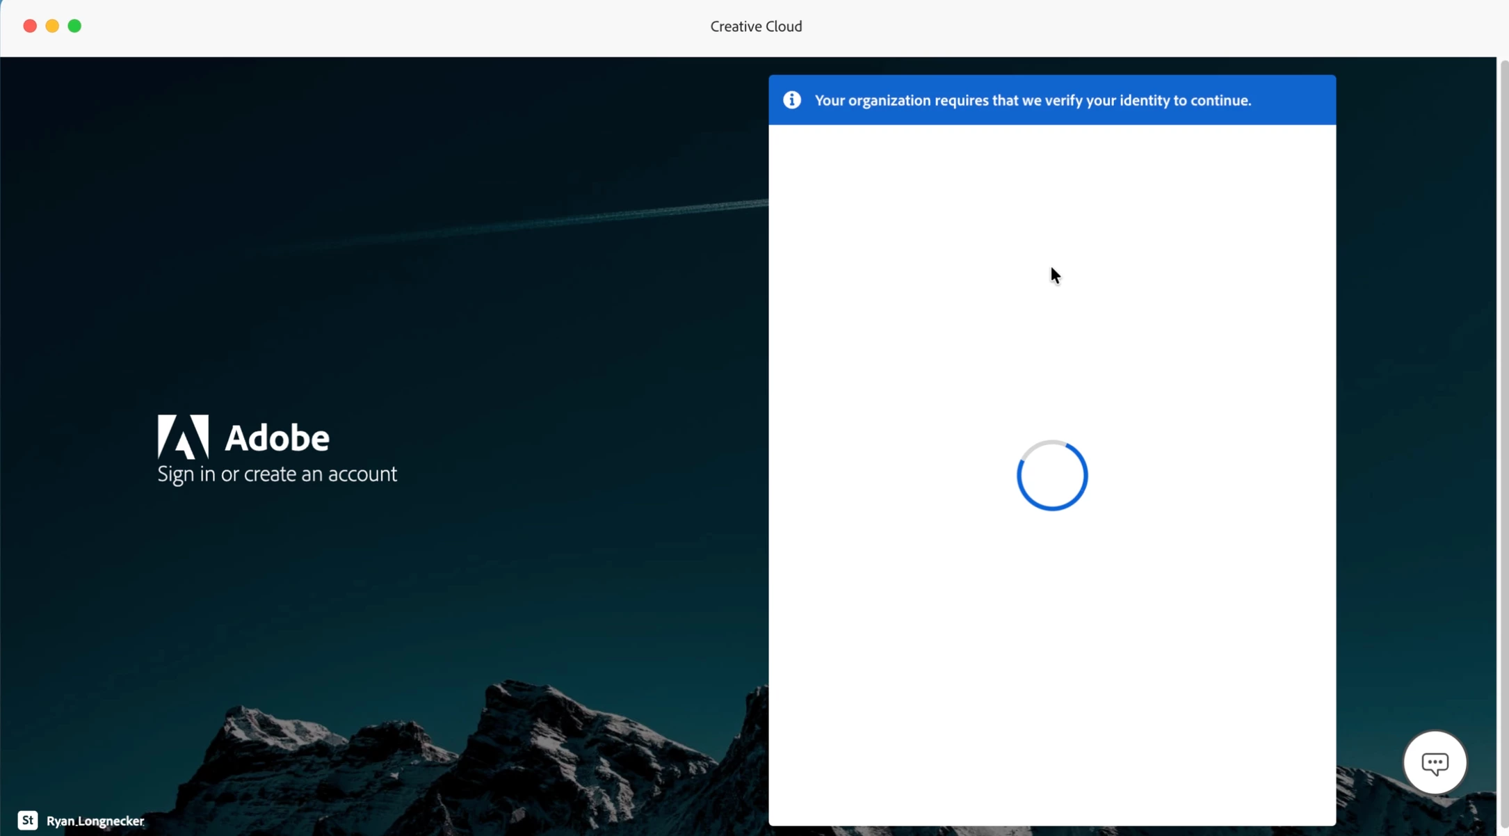
Task: Click the verify your identity banner message
Action: click(x=1032, y=100)
